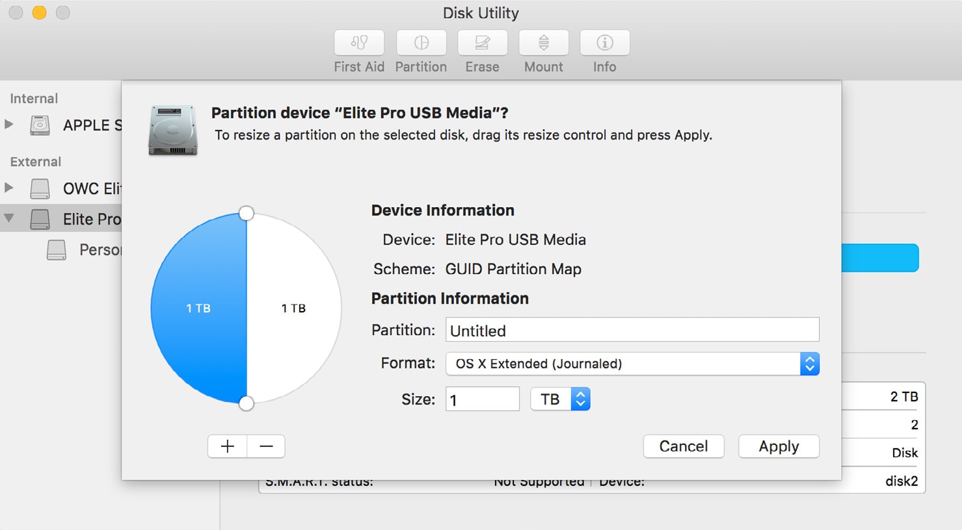Image resolution: width=962 pixels, height=530 pixels.
Task: Open the Info toolbar icon
Action: pyautogui.click(x=604, y=43)
